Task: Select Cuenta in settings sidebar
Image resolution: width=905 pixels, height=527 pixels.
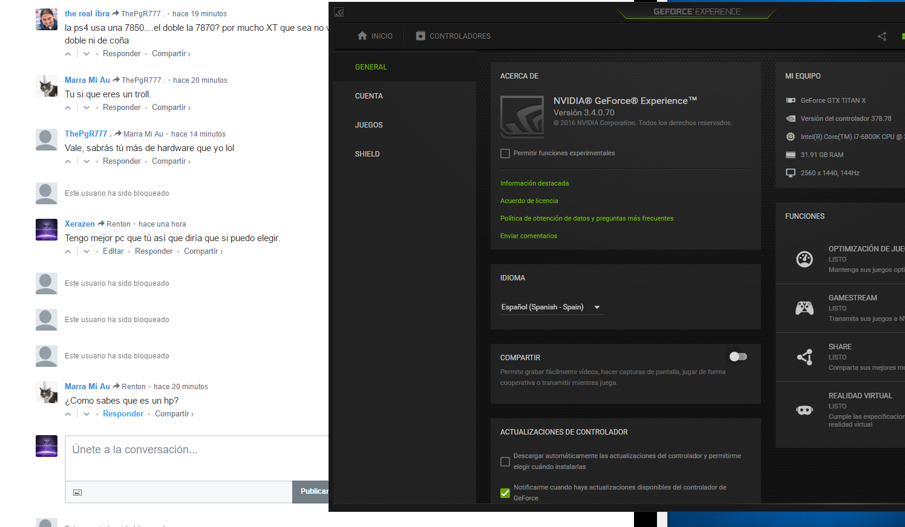Action: pyautogui.click(x=369, y=96)
